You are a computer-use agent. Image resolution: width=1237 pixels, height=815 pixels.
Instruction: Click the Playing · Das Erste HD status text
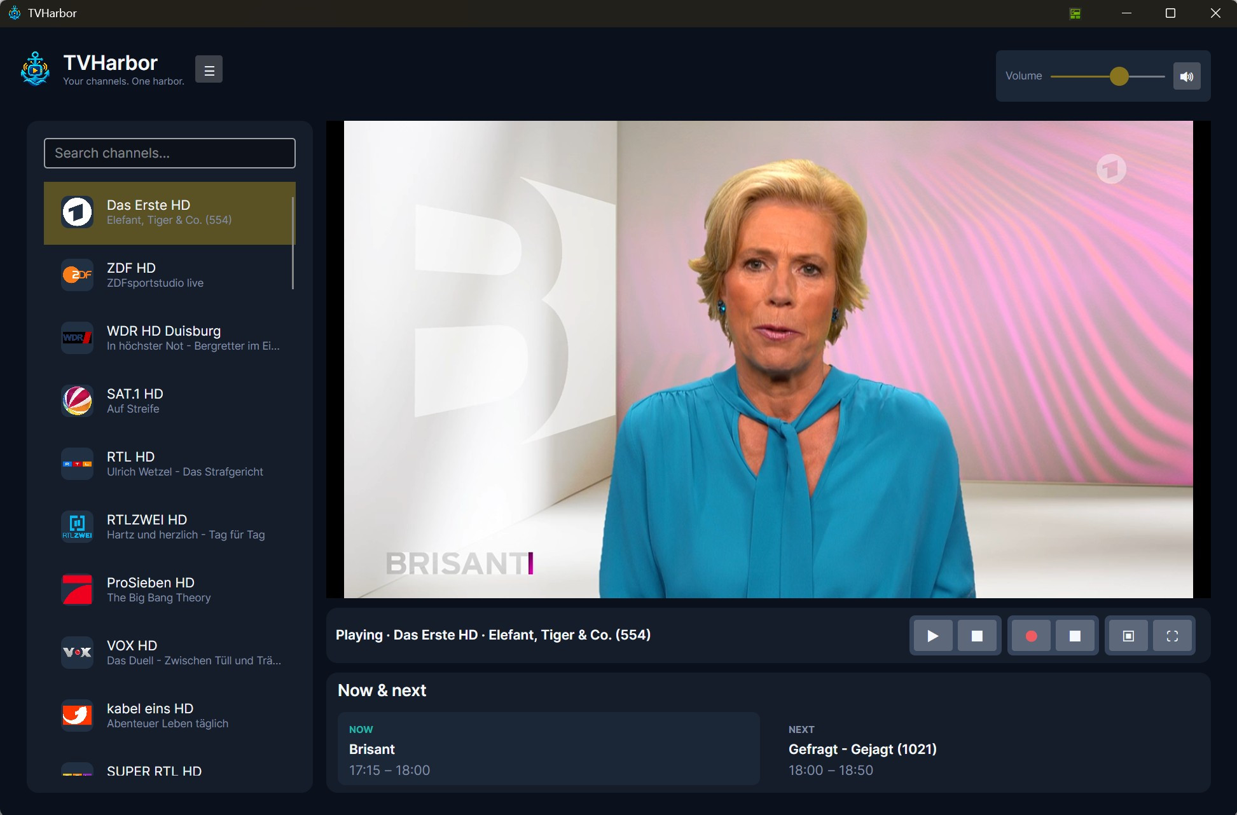493,635
